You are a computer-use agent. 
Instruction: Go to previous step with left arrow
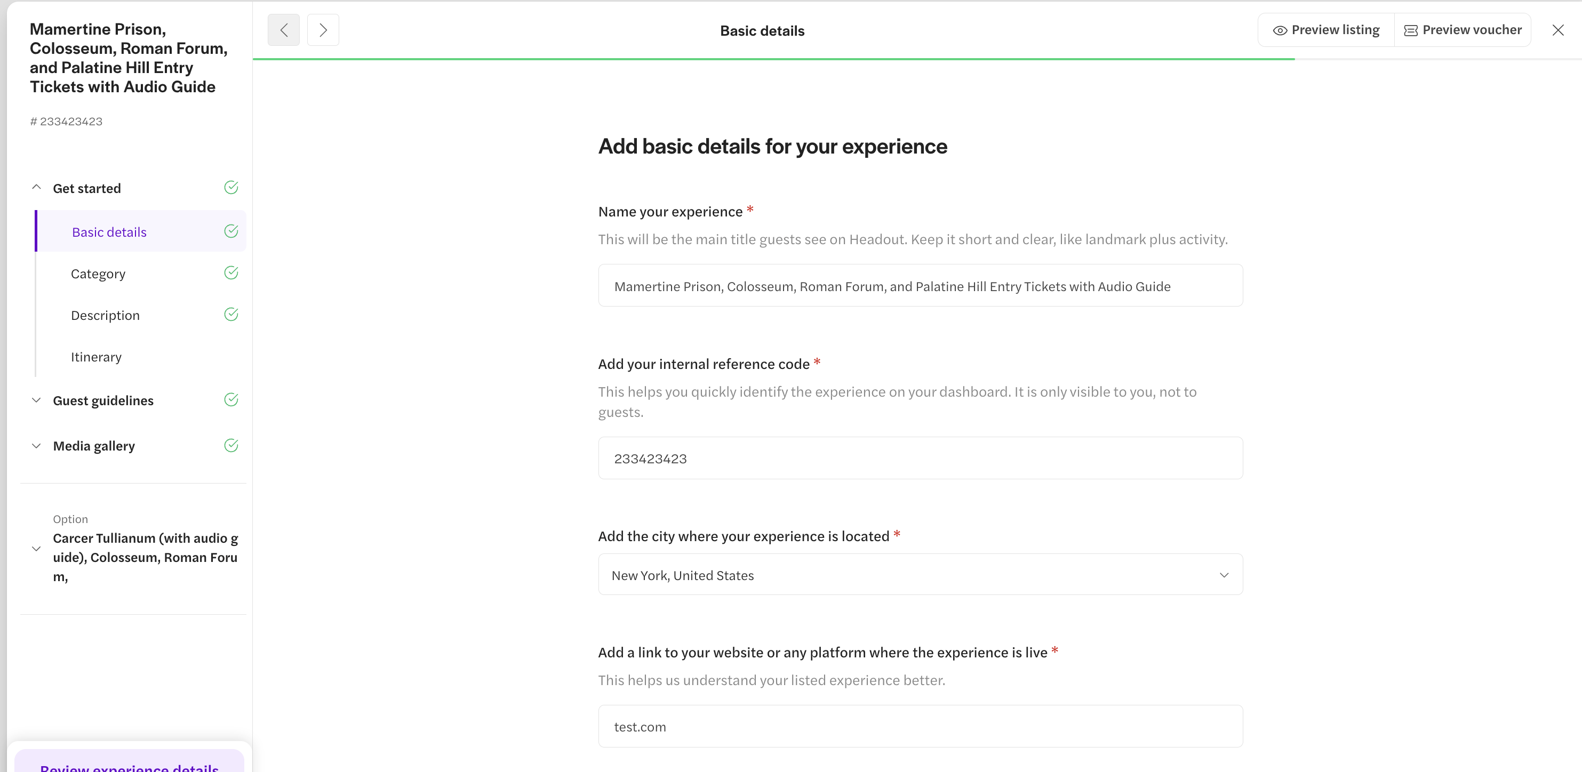pyautogui.click(x=283, y=30)
